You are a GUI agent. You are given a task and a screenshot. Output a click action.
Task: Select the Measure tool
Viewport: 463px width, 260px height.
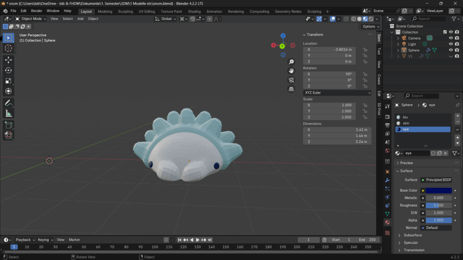point(8,113)
